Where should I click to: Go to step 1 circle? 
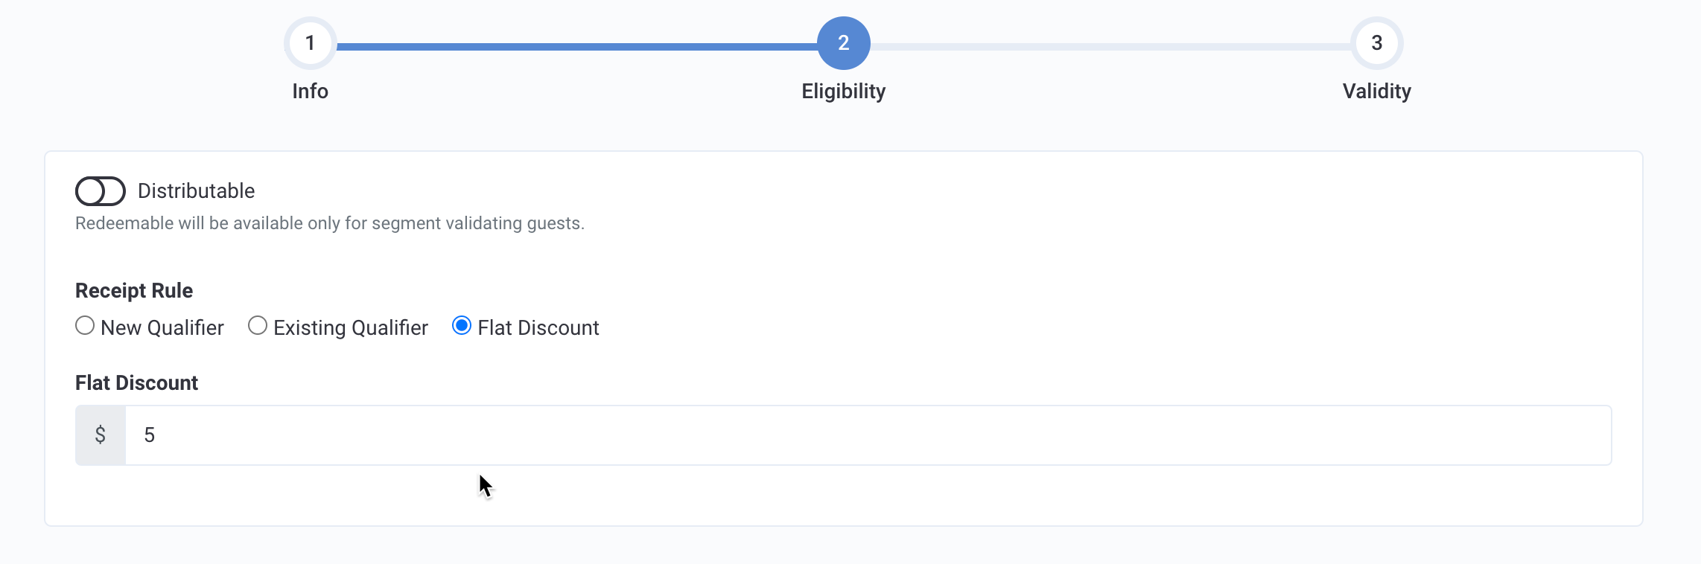coord(311,43)
